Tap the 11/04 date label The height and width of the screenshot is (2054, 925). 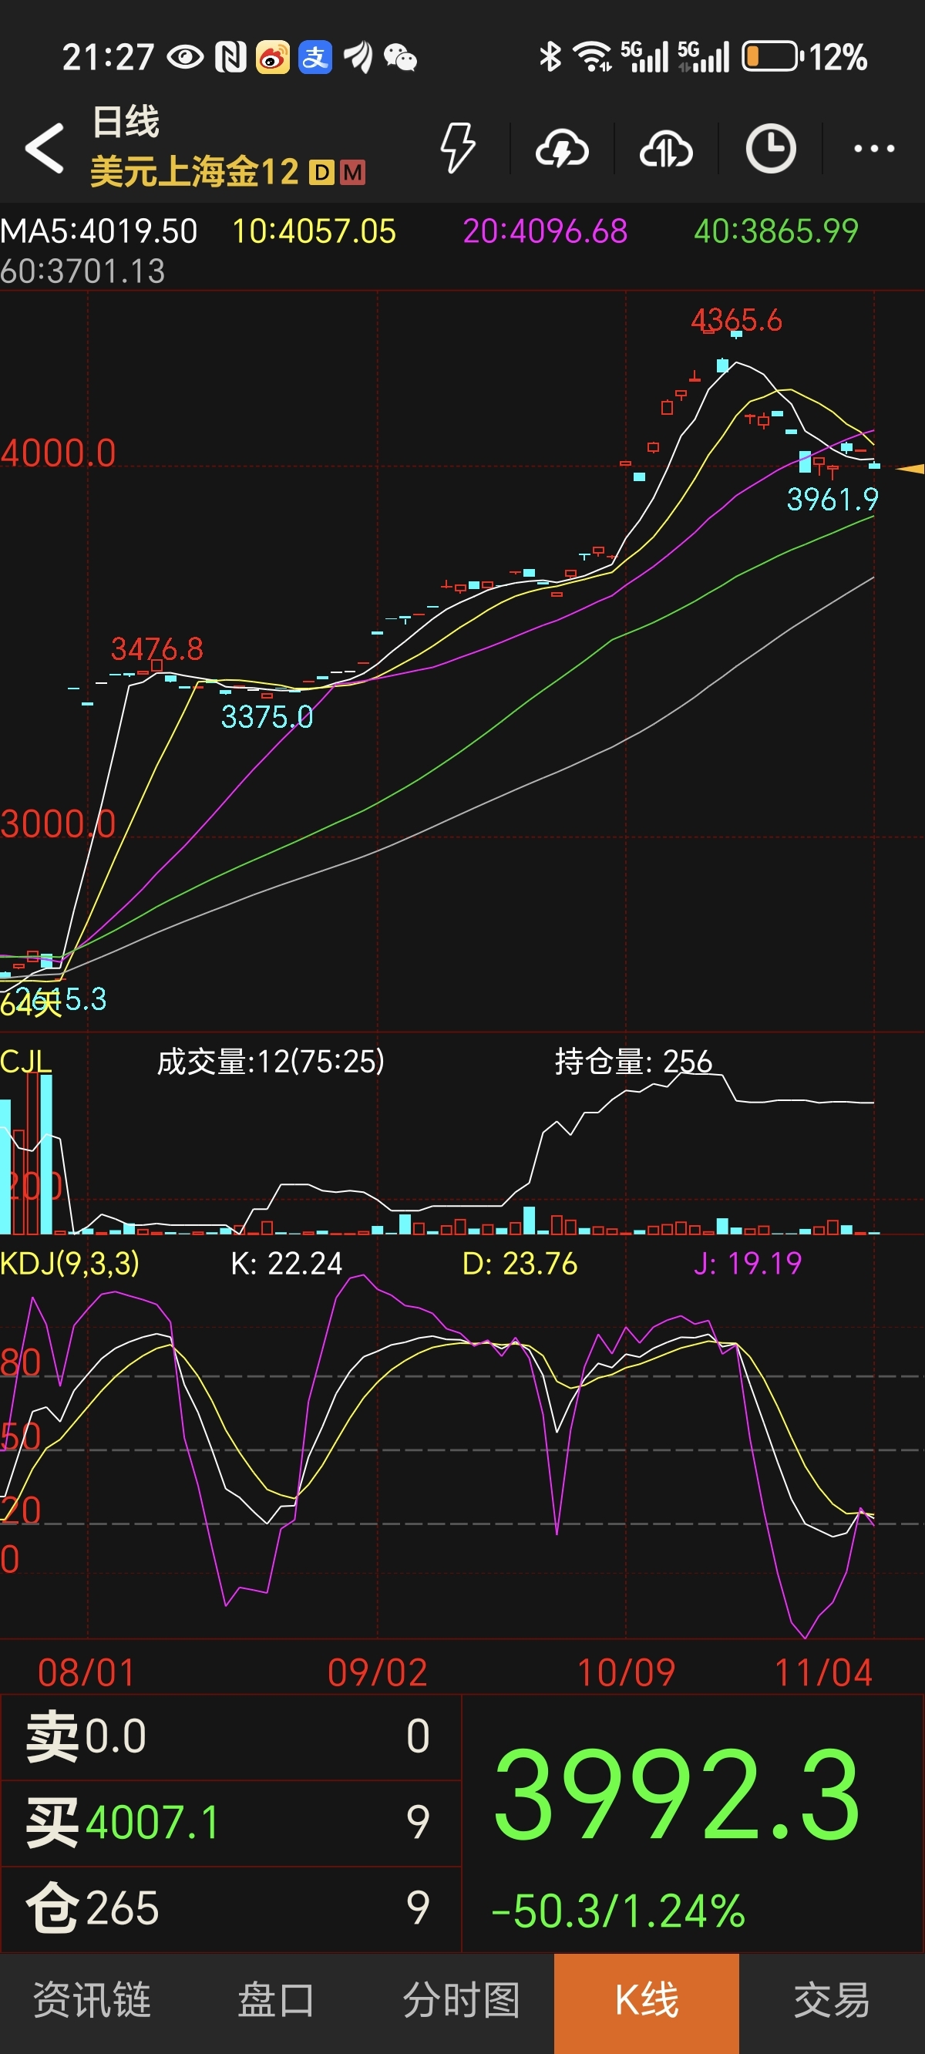[x=823, y=1672]
